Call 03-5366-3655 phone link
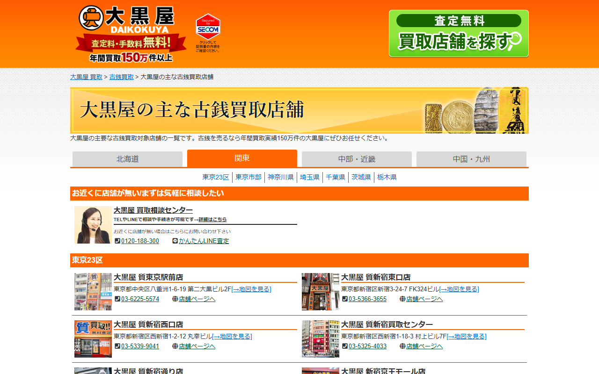This screenshot has width=599, height=374. 367,299
